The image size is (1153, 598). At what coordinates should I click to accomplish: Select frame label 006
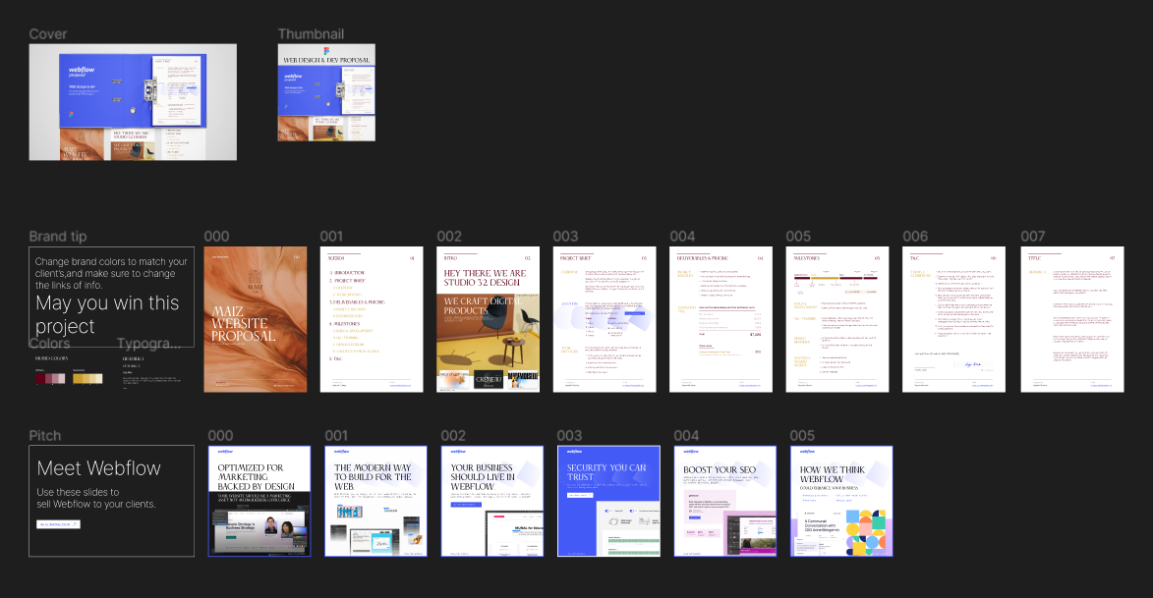[x=915, y=236]
